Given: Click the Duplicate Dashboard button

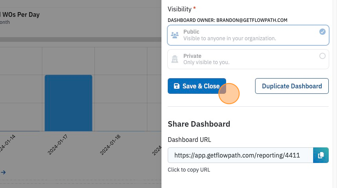Looking at the screenshot, I should pos(292,86).
